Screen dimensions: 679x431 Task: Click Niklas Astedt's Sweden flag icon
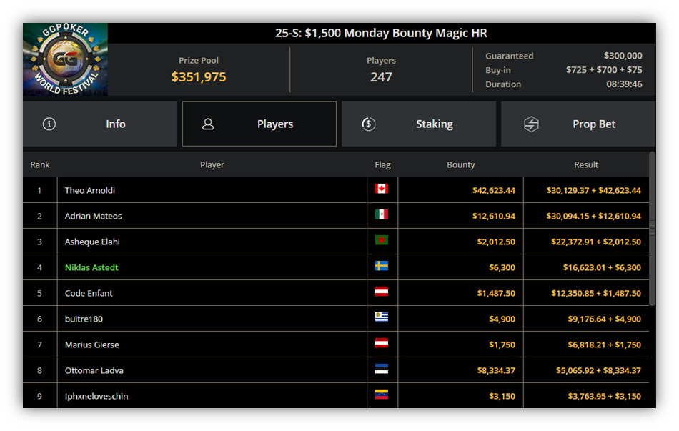[x=382, y=266]
